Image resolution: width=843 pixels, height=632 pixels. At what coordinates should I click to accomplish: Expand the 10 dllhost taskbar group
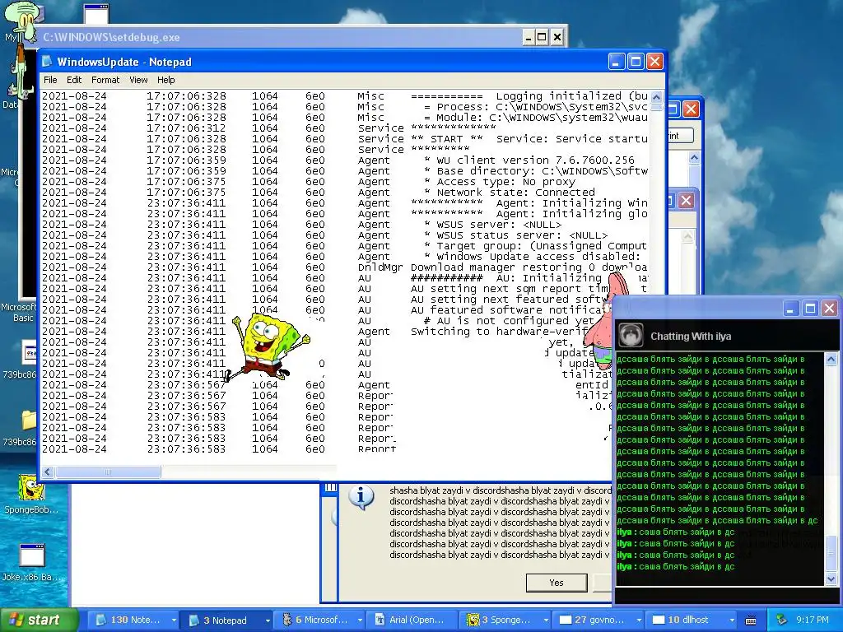pyautogui.click(x=732, y=620)
